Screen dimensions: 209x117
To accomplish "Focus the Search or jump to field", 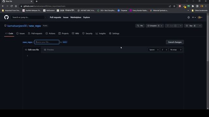I will [x=29, y=17].
